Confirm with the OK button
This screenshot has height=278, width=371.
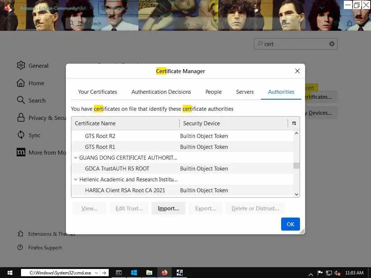(290, 224)
